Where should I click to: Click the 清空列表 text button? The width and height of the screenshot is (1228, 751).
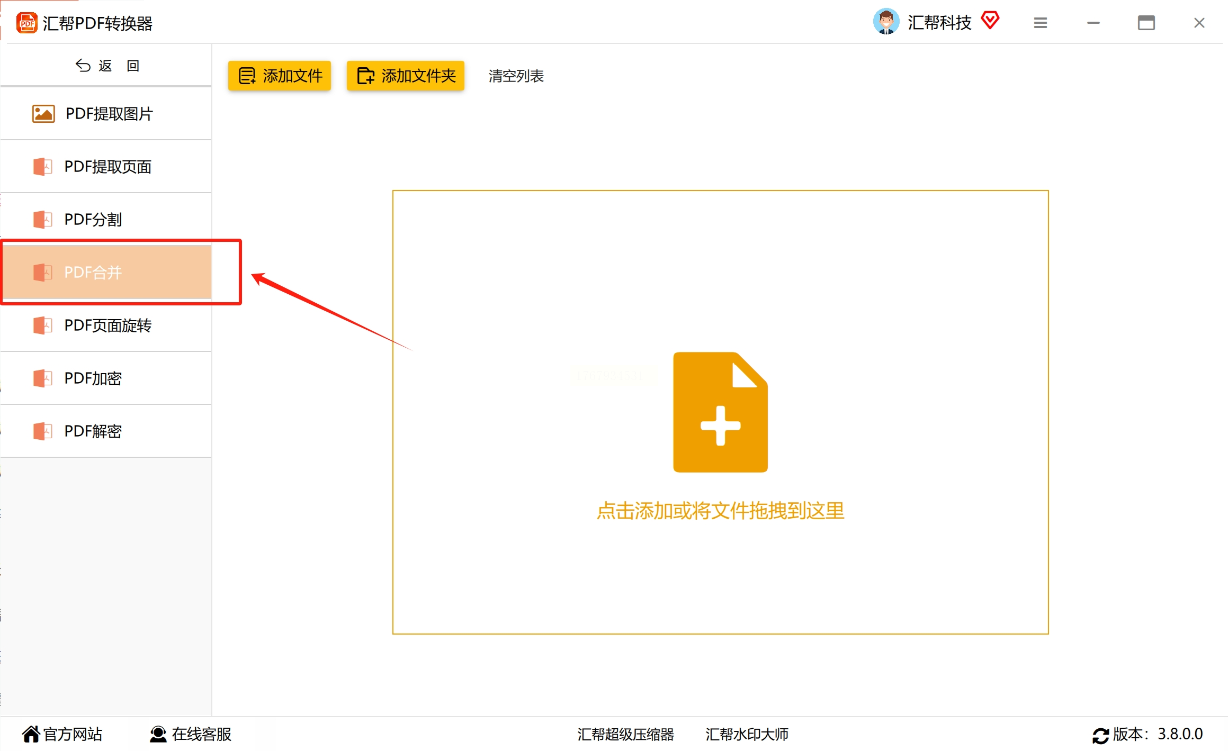point(516,76)
